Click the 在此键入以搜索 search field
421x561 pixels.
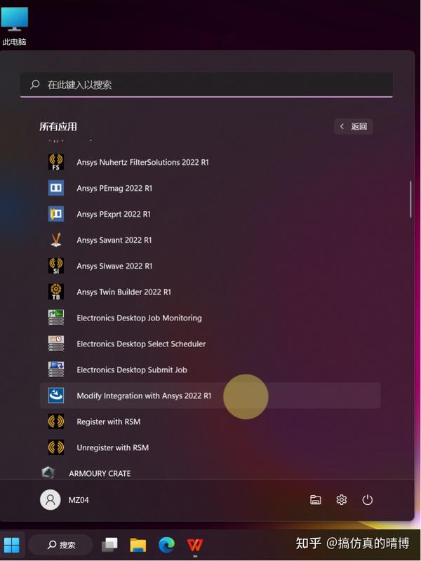(206, 84)
